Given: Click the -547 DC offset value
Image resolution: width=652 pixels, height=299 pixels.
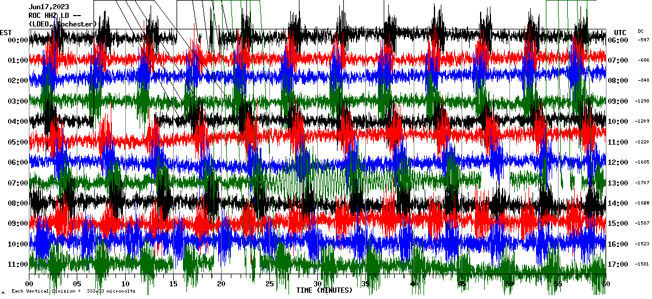Looking at the screenshot, I should (x=643, y=40).
